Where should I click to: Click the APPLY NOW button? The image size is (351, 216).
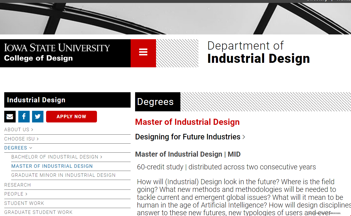tap(72, 117)
